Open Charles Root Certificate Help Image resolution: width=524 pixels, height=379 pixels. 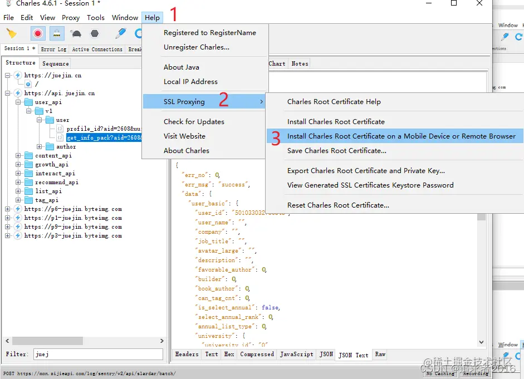334,101
